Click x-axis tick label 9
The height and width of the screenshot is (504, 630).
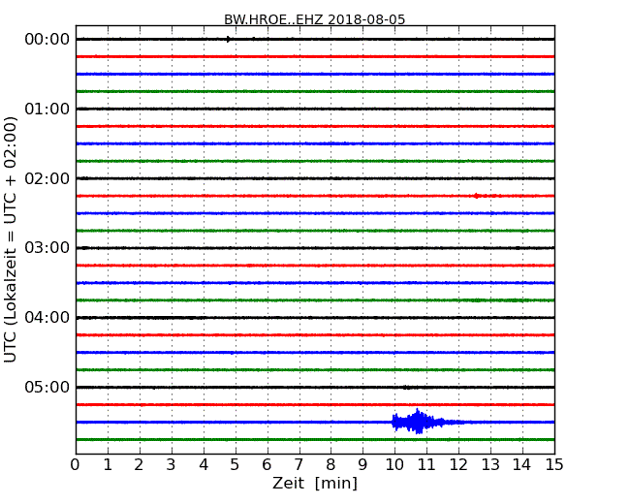click(362, 465)
